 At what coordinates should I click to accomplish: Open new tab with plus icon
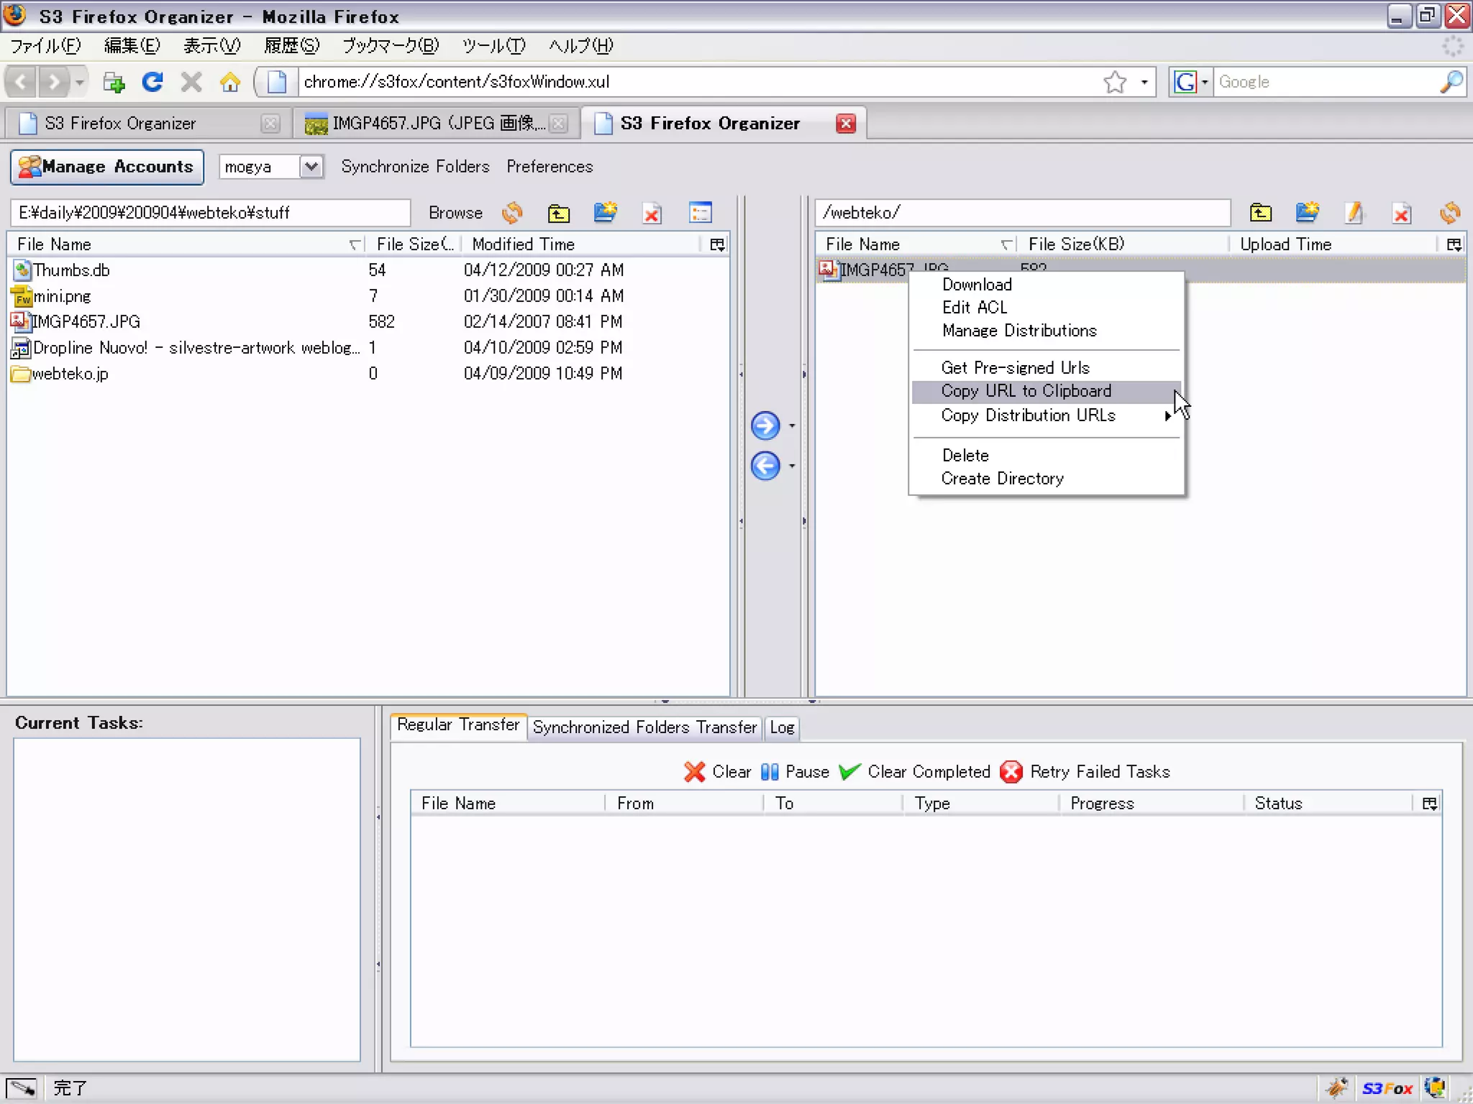(x=113, y=82)
